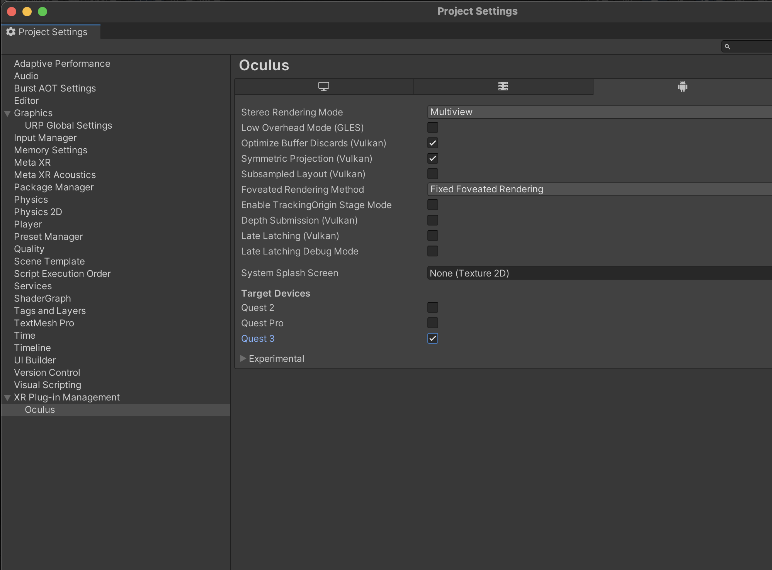Collapse XR Plug-in Management arrow
772x570 pixels.
[7, 397]
